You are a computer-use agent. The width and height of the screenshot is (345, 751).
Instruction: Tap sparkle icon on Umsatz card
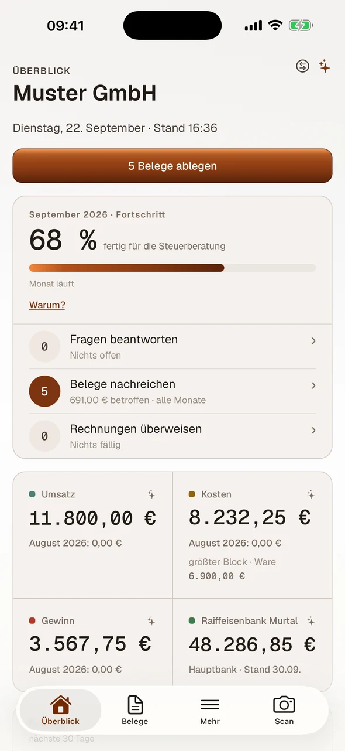[151, 494]
